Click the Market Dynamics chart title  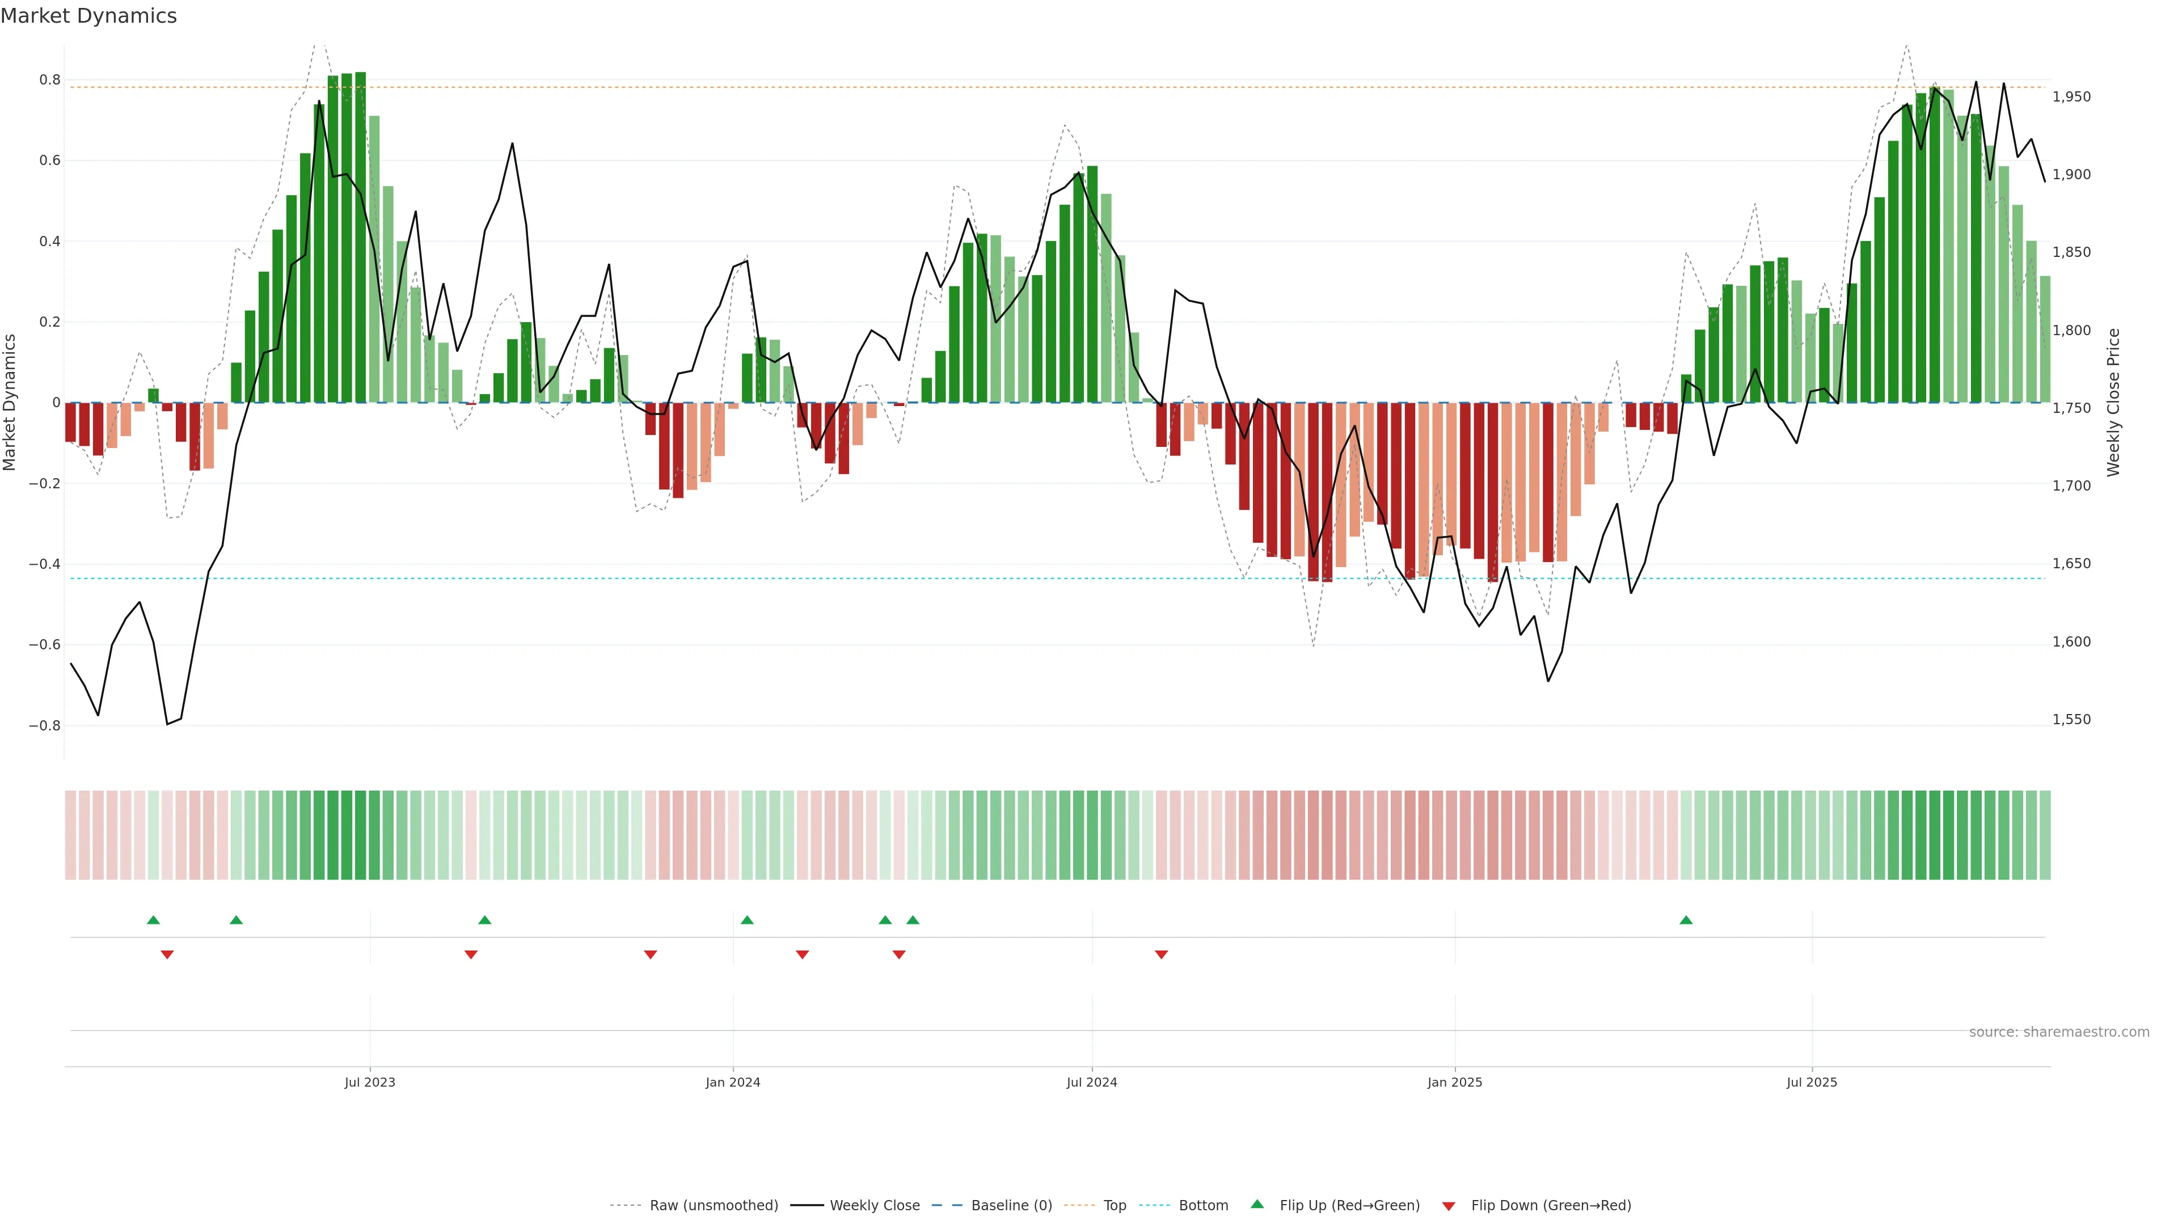(x=89, y=16)
